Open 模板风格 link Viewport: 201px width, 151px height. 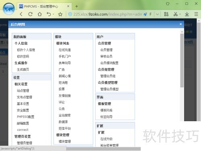pos(107,110)
